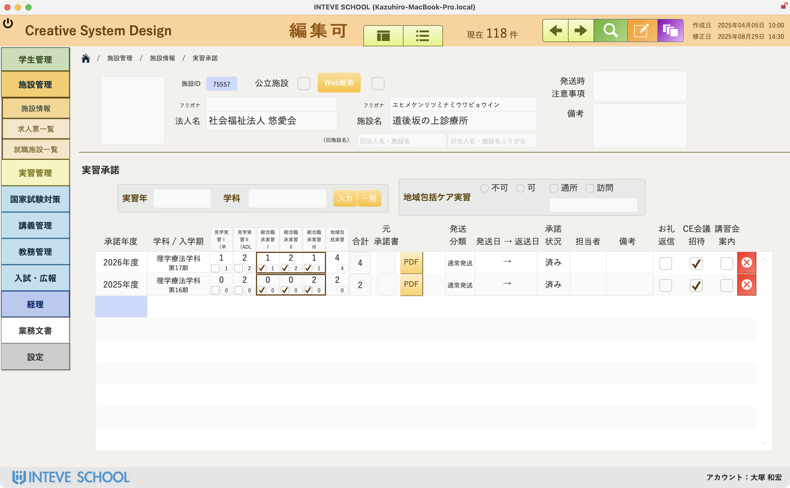Open 設定 from the sidebar
This screenshot has width=790, height=488.
(x=35, y=357)
